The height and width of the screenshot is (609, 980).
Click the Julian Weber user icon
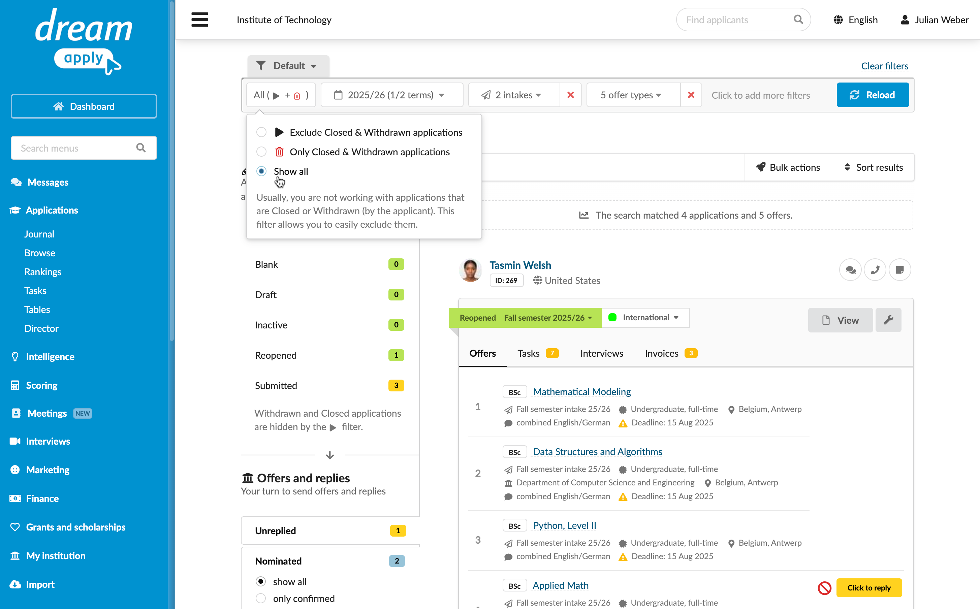tap(905, 20)
